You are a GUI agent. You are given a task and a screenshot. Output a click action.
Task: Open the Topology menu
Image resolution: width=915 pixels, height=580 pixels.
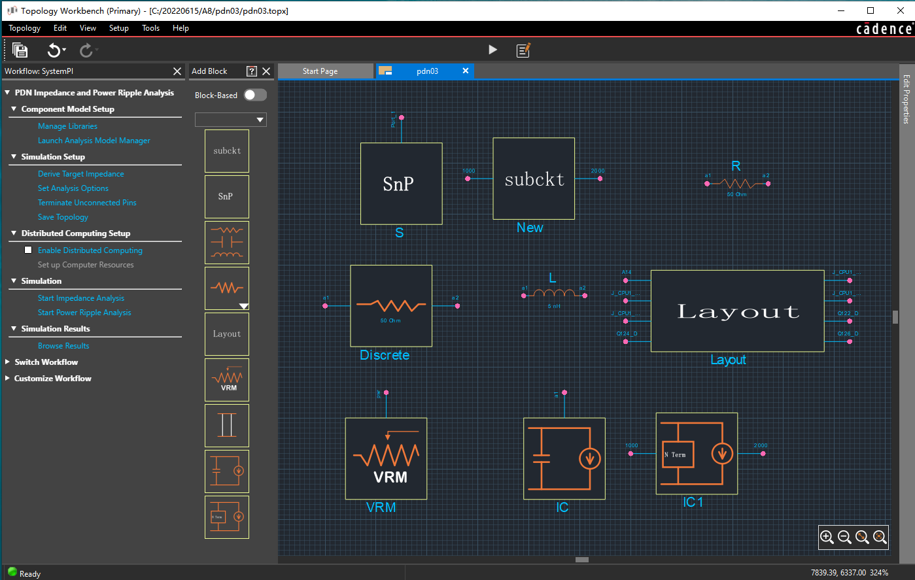coord(24,28)
